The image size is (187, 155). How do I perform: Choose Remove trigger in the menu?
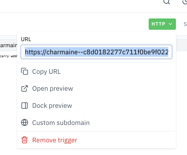(55, 140)
